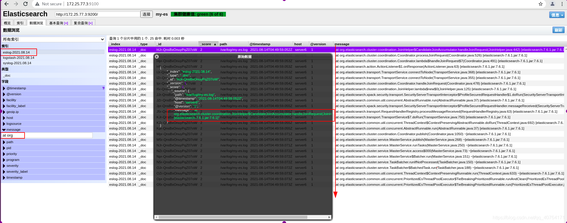
Task: Switch to the 索引 tab
Action: click(20, 23)
